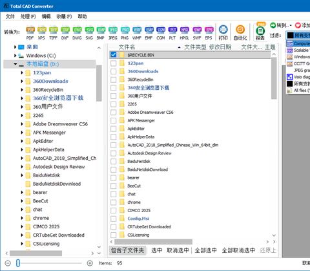
Task: Select 'All files' filter option
Action: [298, 91]
